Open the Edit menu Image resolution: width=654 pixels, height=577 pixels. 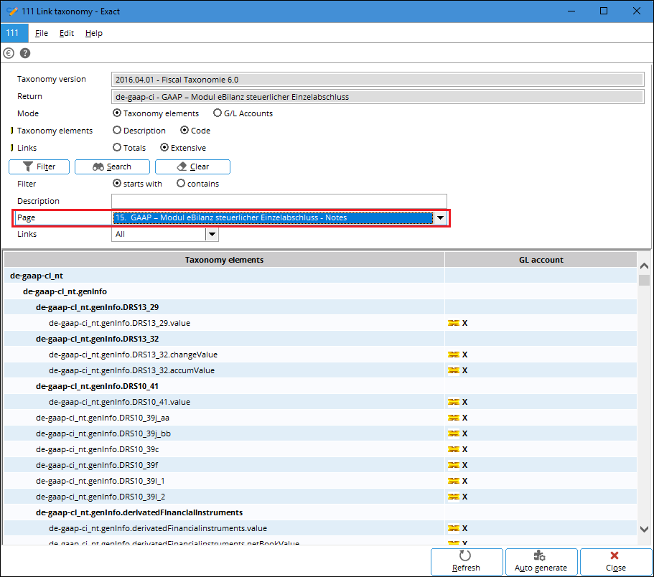point(66,33)
